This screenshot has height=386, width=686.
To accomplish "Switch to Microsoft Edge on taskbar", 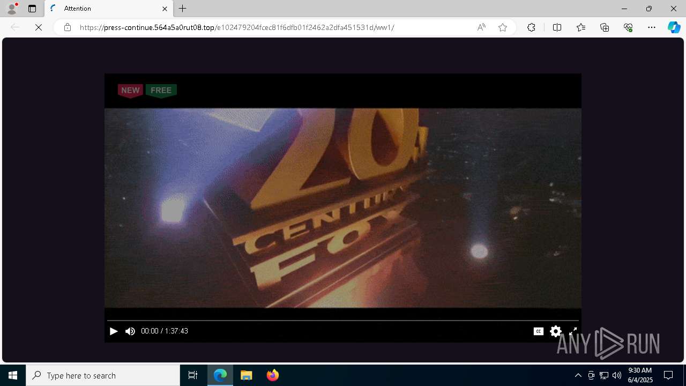I will 221,375.
